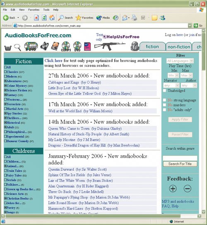Open the All Languages dropdown

point(180,61)
